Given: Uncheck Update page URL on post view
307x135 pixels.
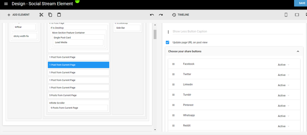Looking at the screenshot, I should pos(168,42).
